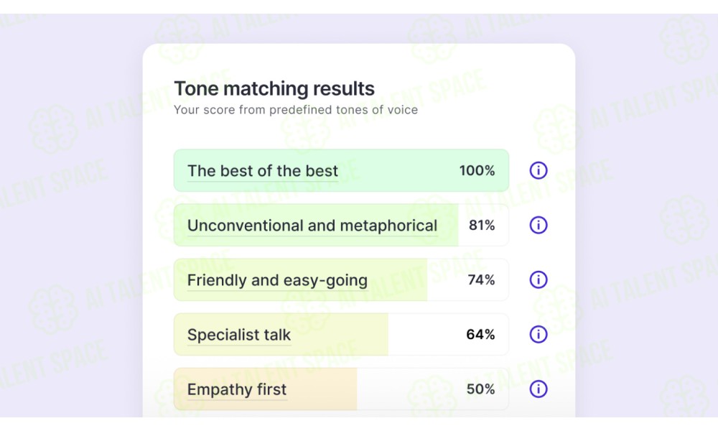Click the unfilled end of the 81% bar

(483, 225)
